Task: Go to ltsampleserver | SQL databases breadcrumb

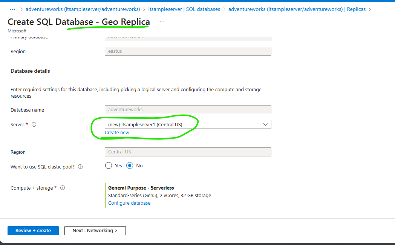Action: [184, 9]
